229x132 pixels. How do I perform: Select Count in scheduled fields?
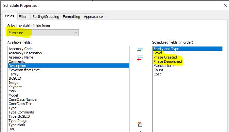pyautogui.click(x=188, y=70)
